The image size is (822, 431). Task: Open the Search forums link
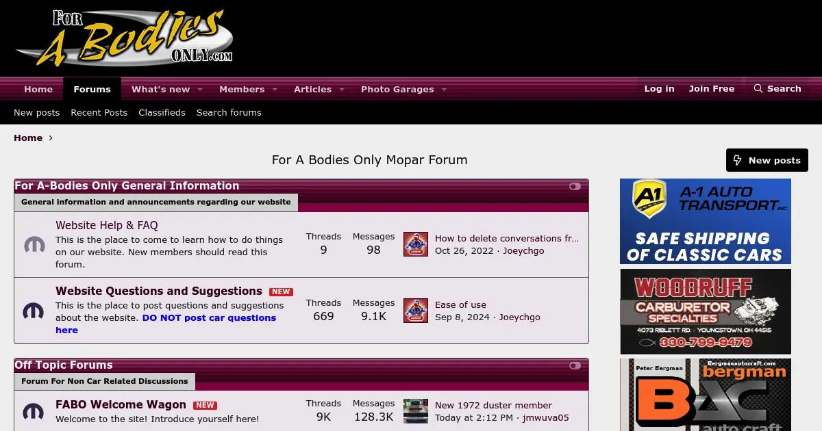[229, 112]
